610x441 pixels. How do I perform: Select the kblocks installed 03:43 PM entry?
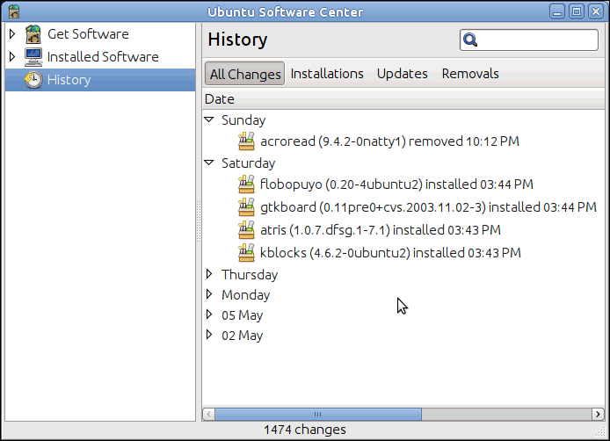click(390, 253)
